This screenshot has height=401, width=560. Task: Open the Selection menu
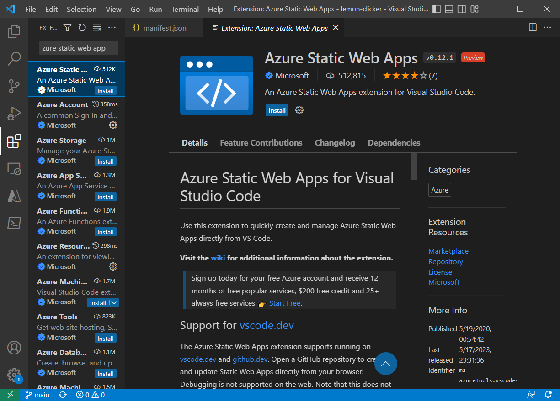click(81, 9)
